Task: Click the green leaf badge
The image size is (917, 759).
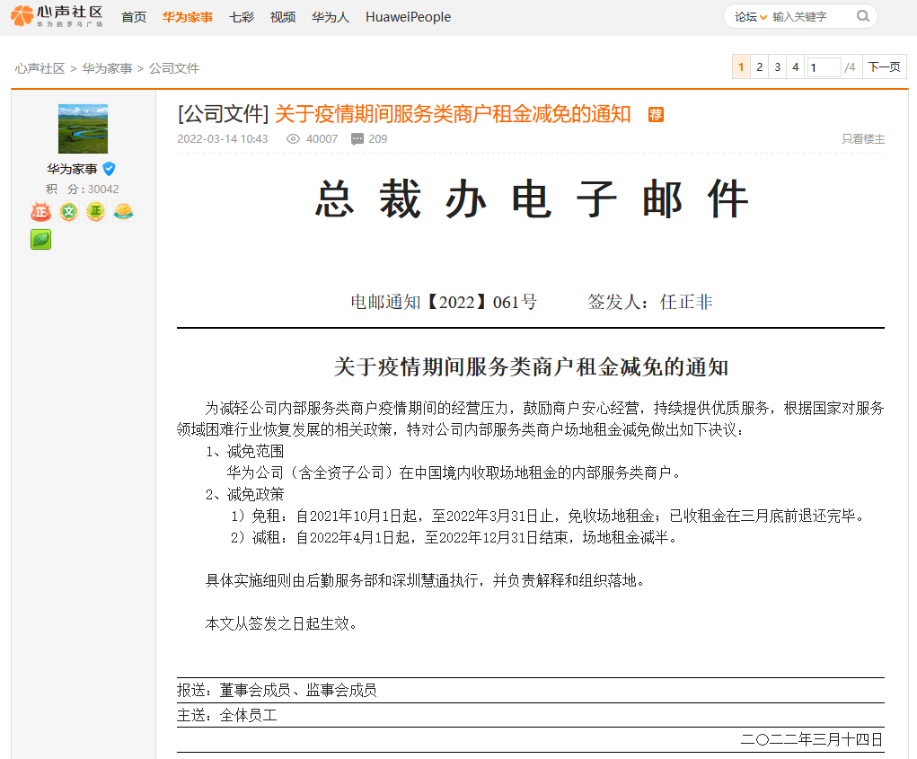Action: (41, 239)
